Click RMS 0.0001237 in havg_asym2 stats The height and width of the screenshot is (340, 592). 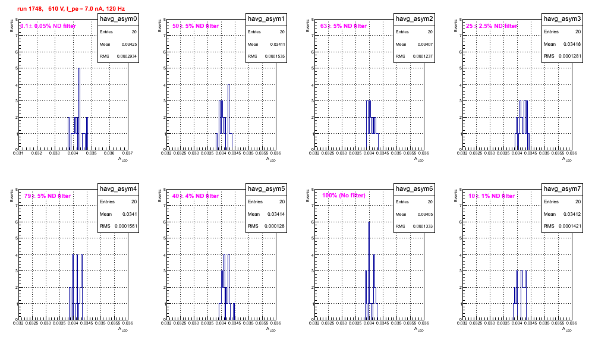click(414, 56)
